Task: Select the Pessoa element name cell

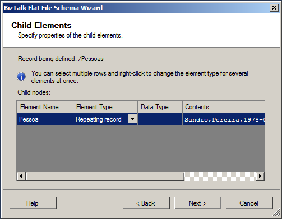Action: click(45, 119)
